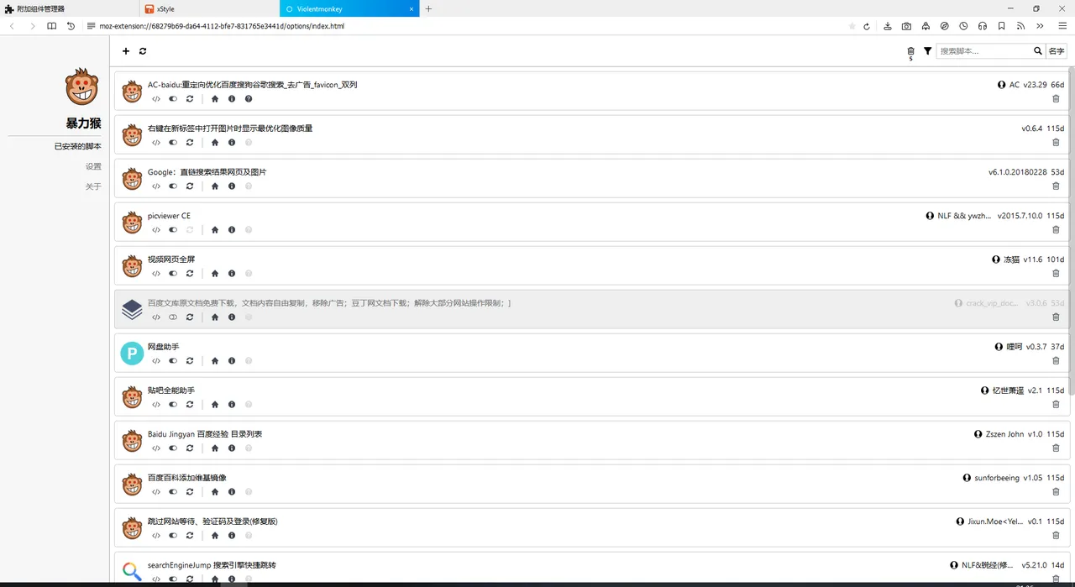Toggle the Google 直链搜索结果 script

pos(173,186)
